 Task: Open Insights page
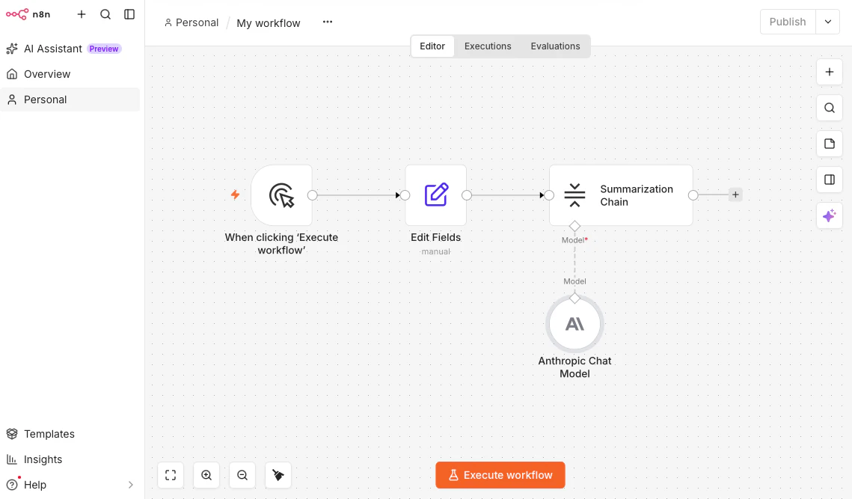(70, 459)
